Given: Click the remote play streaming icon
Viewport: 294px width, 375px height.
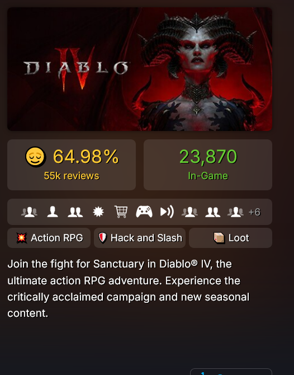Looking at the screenshot, I should tap(167, 212).
